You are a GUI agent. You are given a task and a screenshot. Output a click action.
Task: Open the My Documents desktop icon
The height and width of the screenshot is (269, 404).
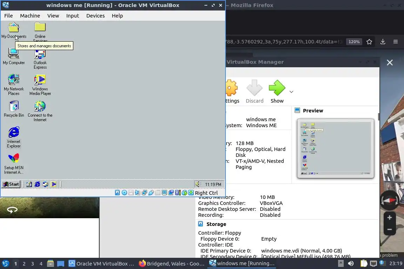pyautogui.click(x=14, y=30)
